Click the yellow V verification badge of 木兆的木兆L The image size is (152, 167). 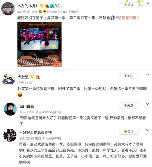coord(41,6)
